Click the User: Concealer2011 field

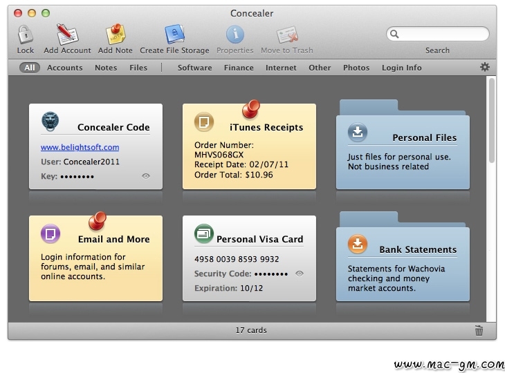tap(80, 162)
